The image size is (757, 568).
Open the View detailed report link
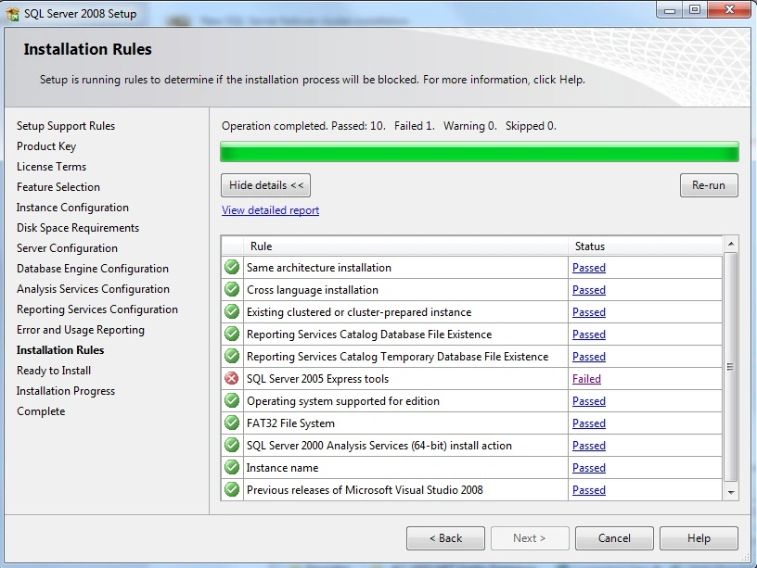tap(270, 210)
